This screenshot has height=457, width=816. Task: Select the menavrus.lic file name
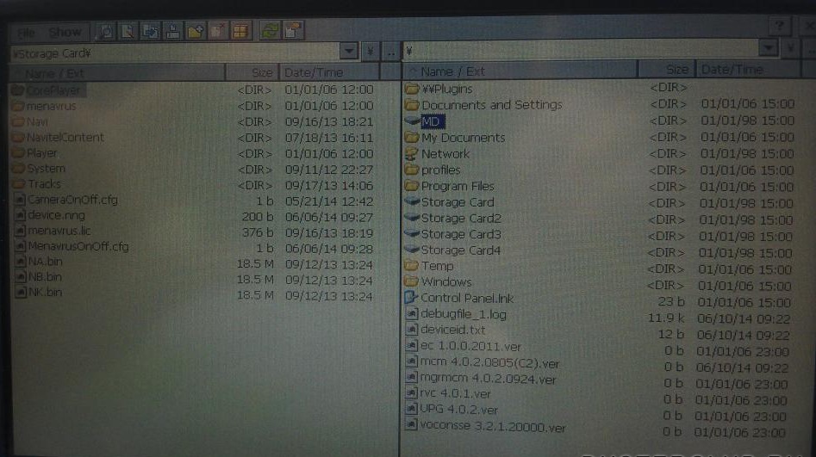coord(59,231)
